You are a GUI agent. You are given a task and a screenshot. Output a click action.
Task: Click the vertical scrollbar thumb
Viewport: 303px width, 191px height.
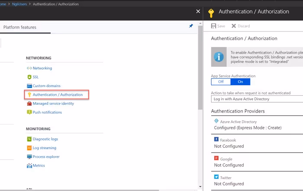tap(200, 67)
